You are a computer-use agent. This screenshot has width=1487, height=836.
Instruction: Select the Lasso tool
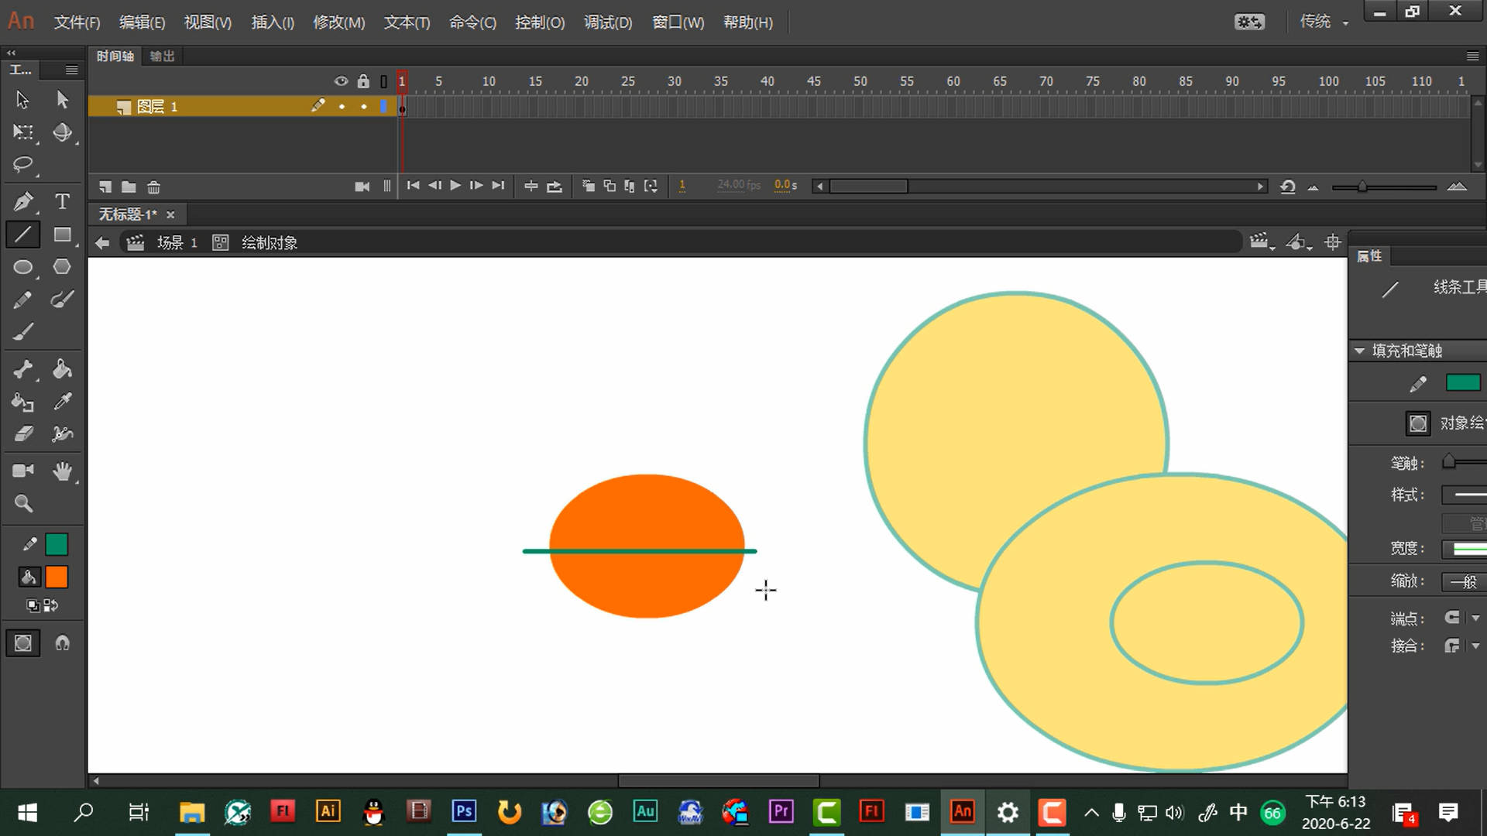(x=22, y=166)
